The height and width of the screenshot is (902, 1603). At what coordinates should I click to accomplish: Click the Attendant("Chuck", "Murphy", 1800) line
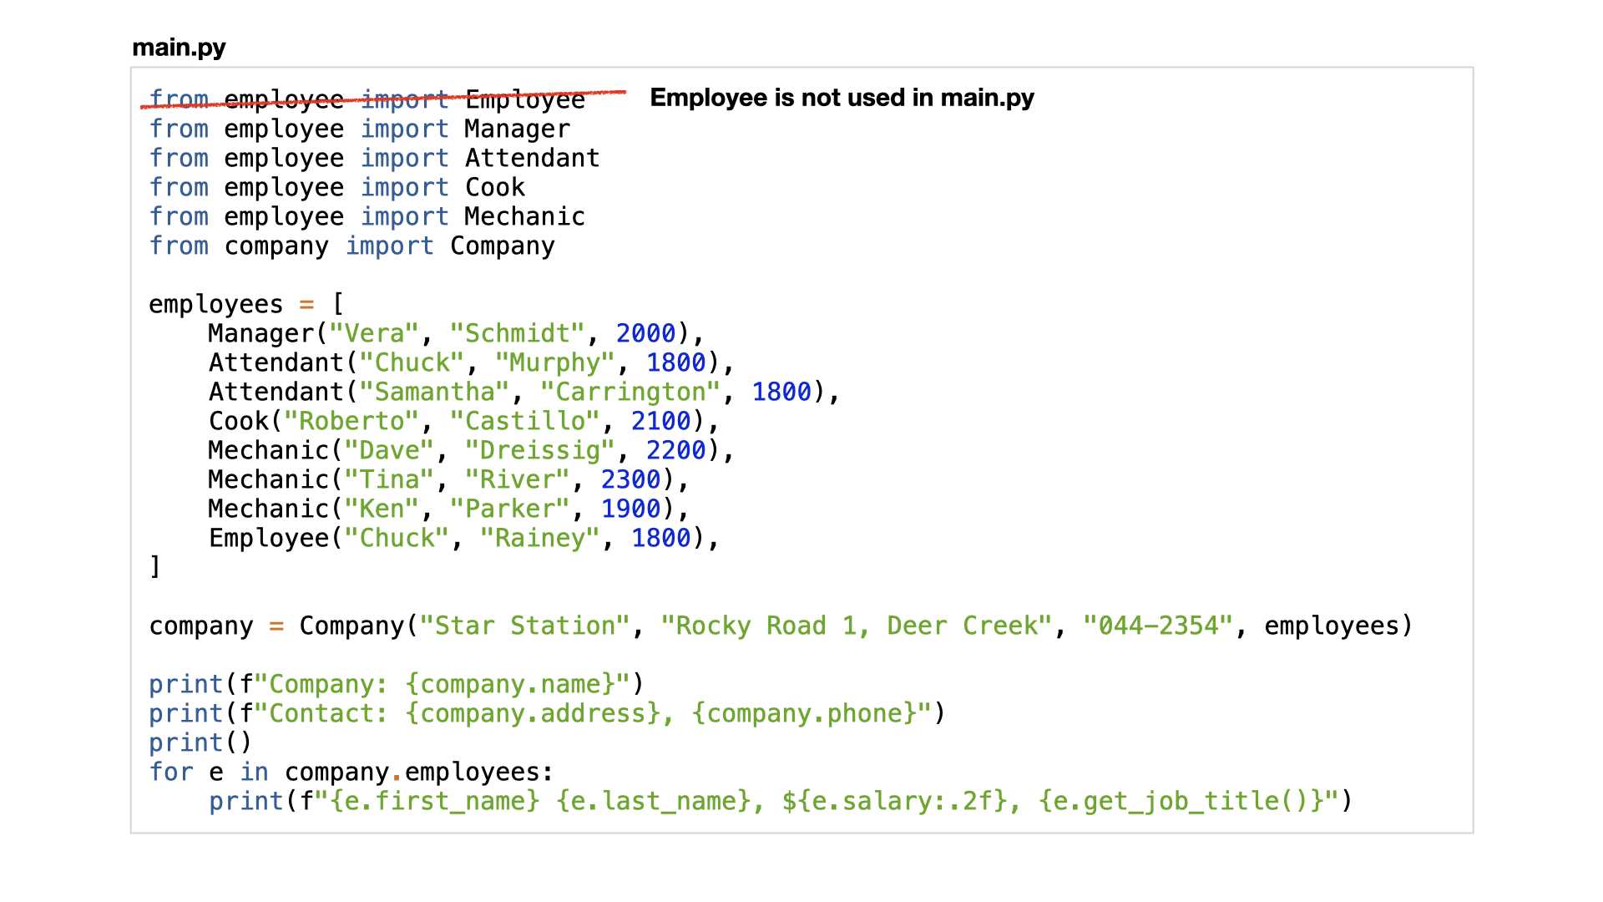point(472,362)
